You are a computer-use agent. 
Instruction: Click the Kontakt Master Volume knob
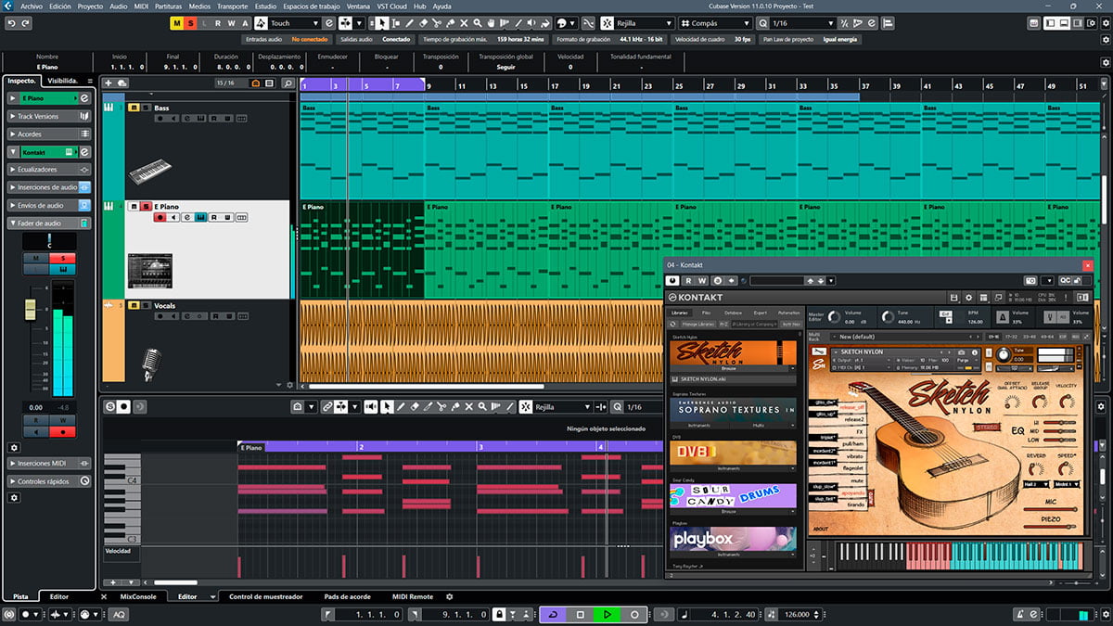coord(833,317)
